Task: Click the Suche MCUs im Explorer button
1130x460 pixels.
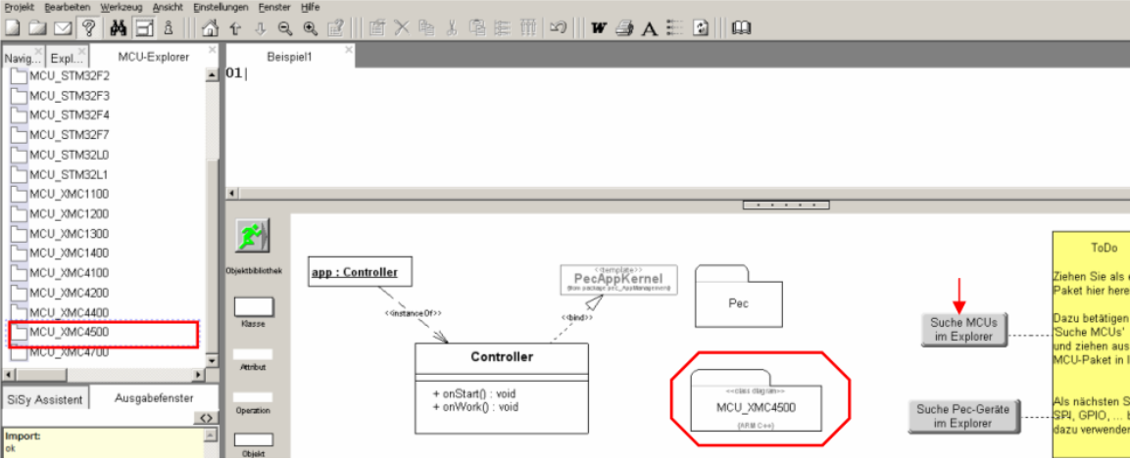Action: pos(964,329)
